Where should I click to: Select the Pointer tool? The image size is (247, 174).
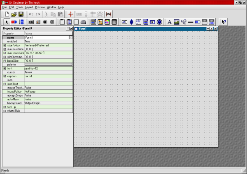click(x=7, y=22)
